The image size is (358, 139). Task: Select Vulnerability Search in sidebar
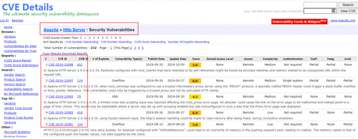[18, 89]
